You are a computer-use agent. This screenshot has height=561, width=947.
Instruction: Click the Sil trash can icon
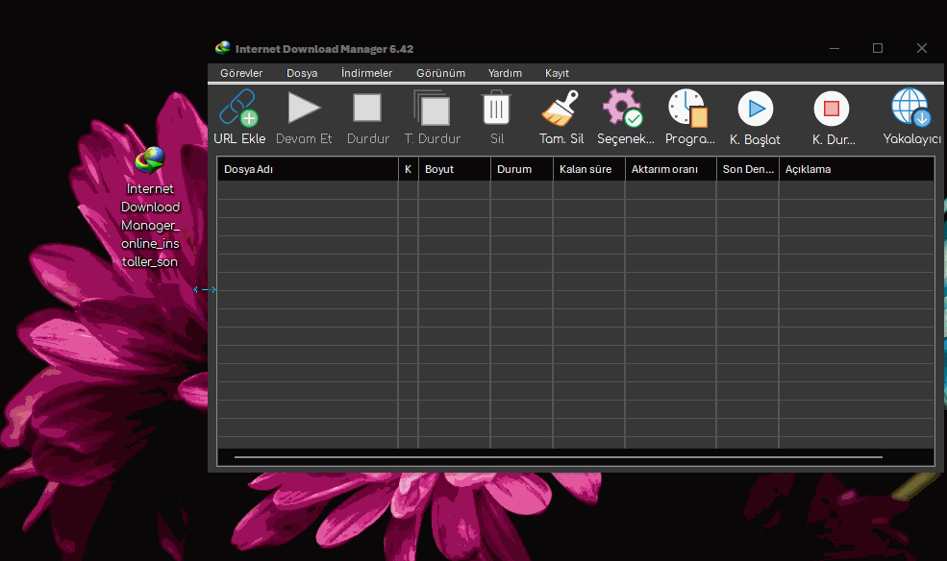pos(496,108)
